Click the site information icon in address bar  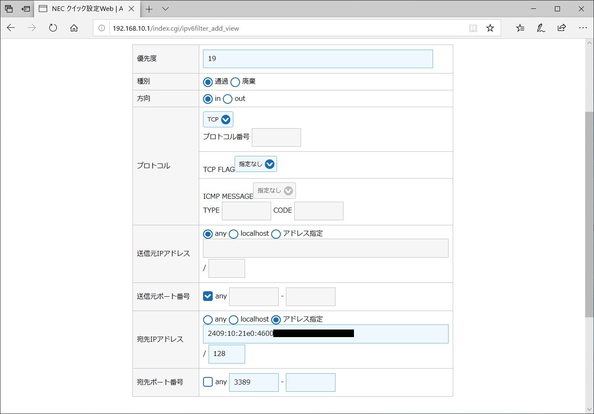102,28
